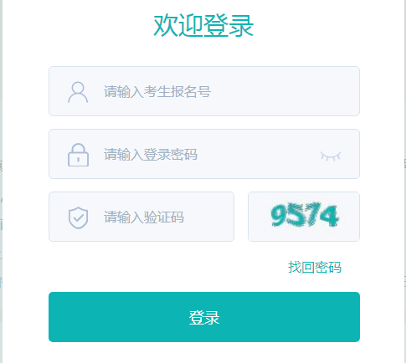The height and width of the screenshot is (363, 406).
Task: Open the 找回密码 link
Action: pos(315,268)
